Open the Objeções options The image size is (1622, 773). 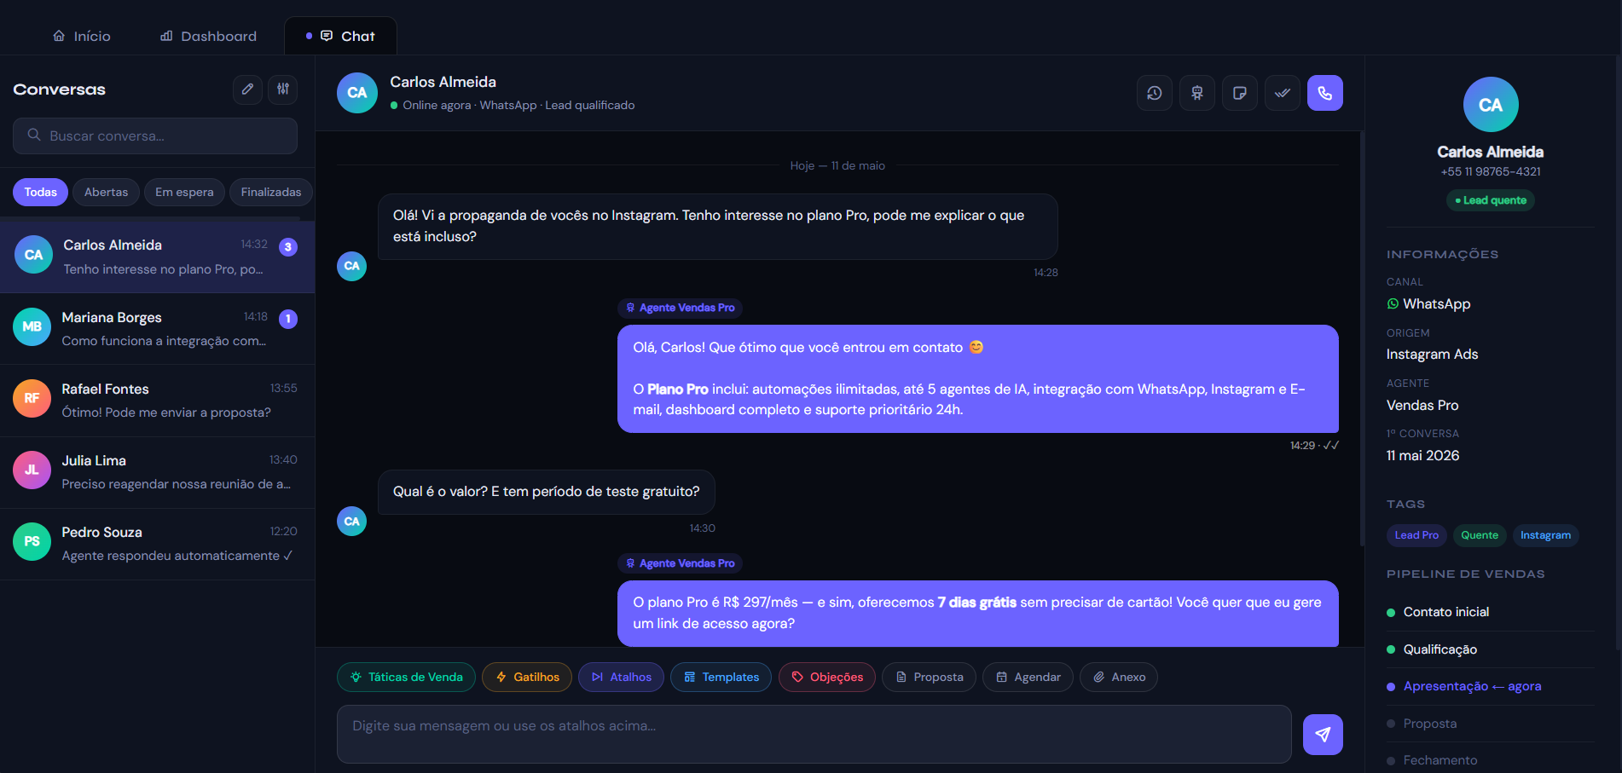tap(827, 677)
